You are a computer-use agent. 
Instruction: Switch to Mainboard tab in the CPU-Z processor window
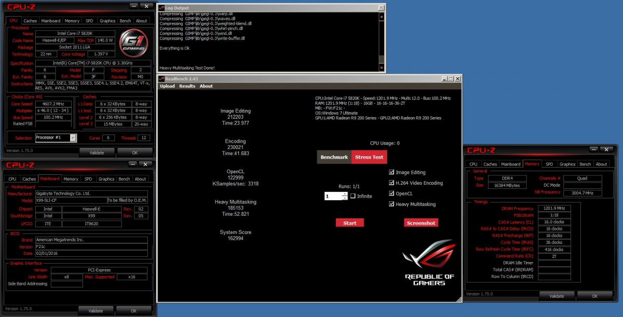coord(51,21)
